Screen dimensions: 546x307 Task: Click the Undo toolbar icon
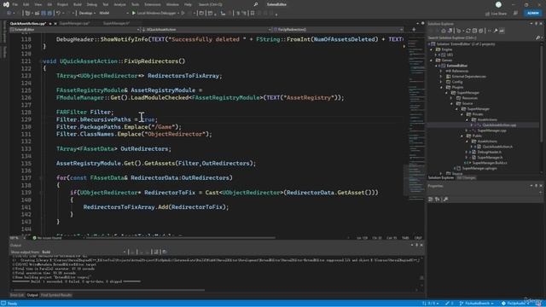[59, 14]
